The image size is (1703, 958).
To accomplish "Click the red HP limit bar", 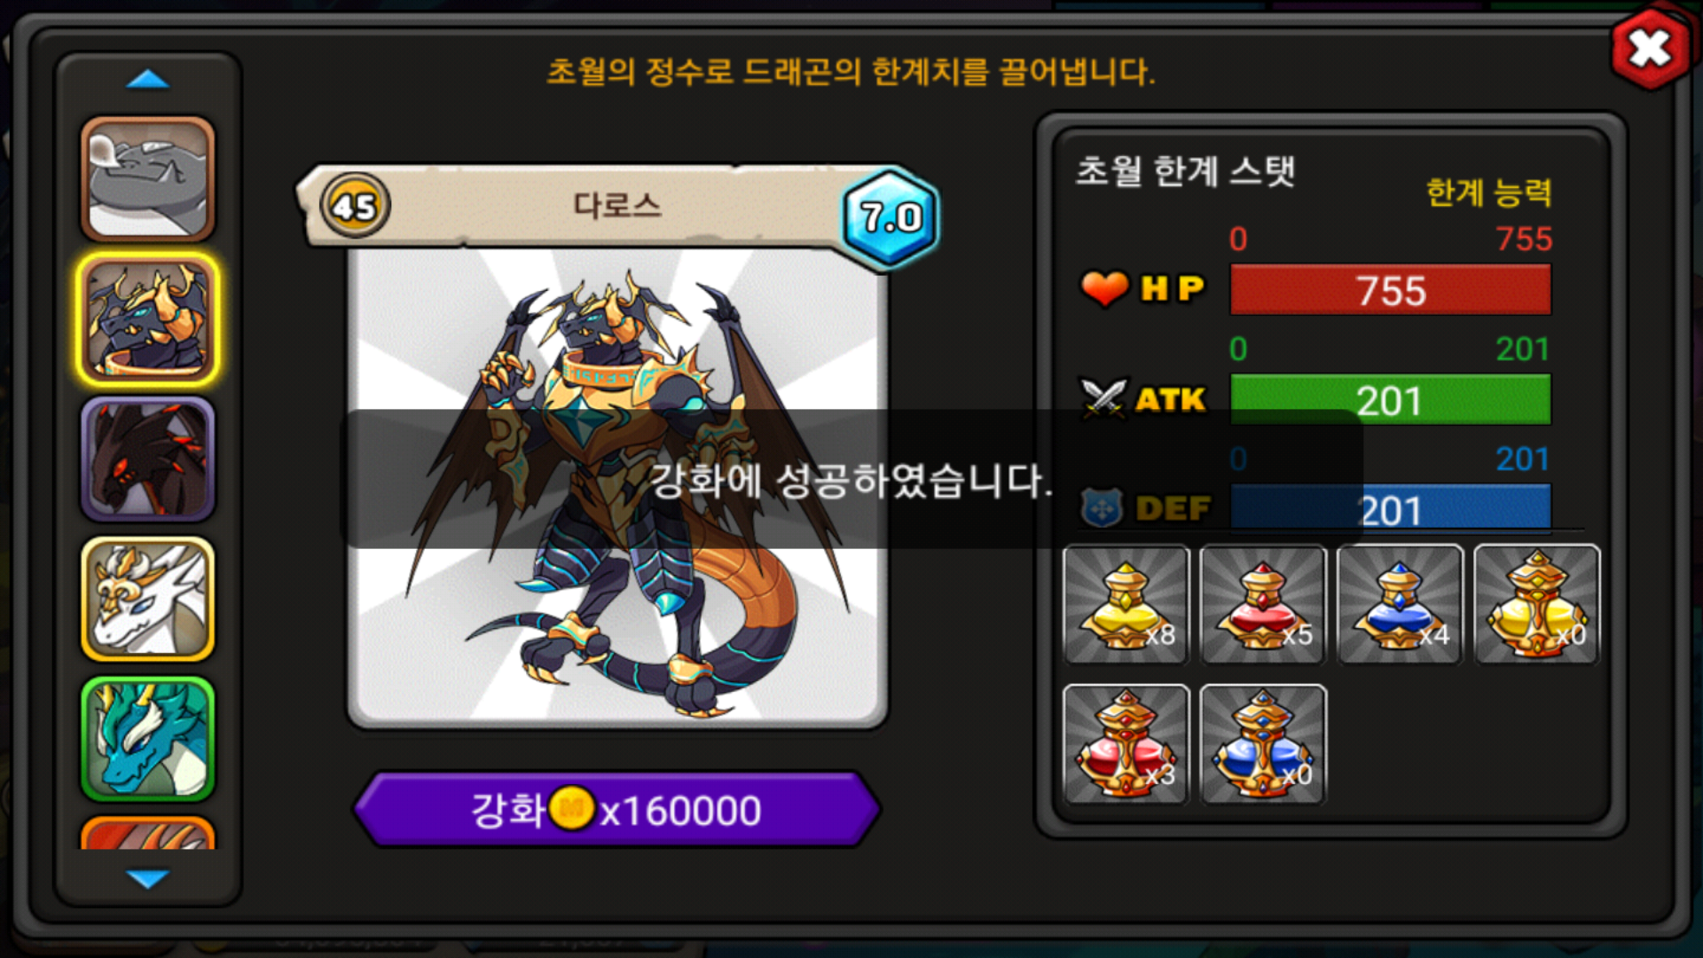I will (1390, 290).
